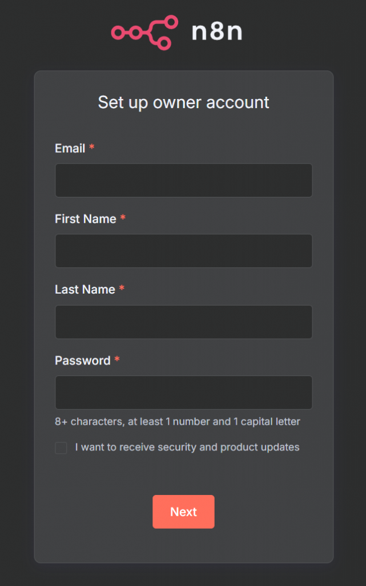Focus the Password input field

(183, 393)
